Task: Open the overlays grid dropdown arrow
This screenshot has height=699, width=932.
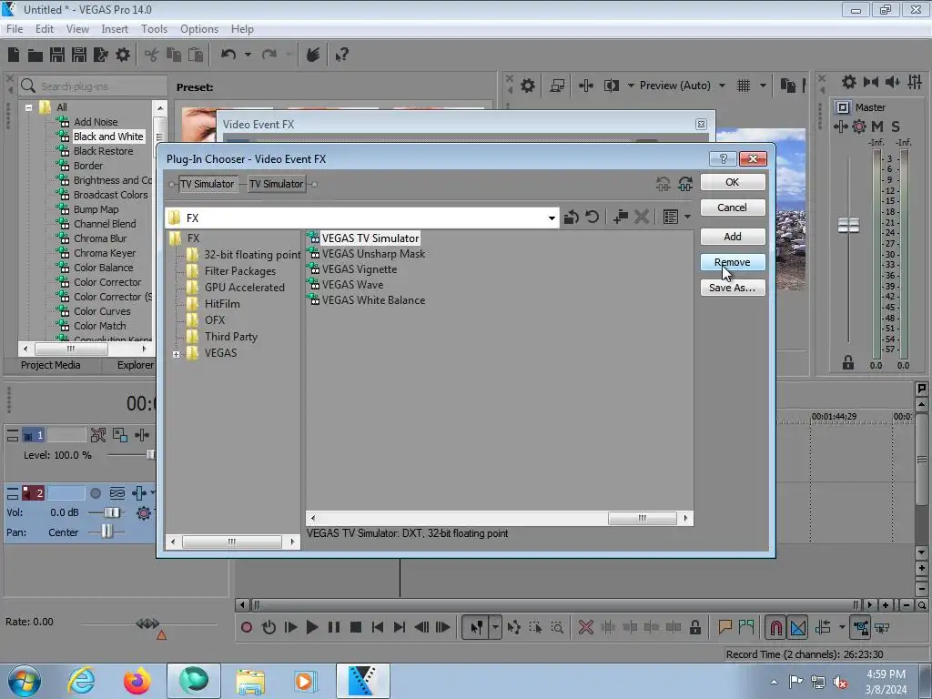Action: pos(763,86)
